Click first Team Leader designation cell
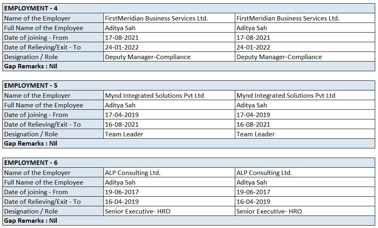 [124, 134]
